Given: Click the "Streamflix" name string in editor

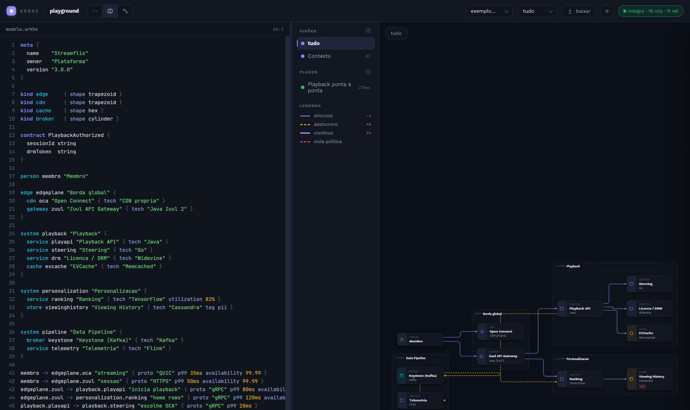Looking at the screenshot, I should tap(70, 53).
